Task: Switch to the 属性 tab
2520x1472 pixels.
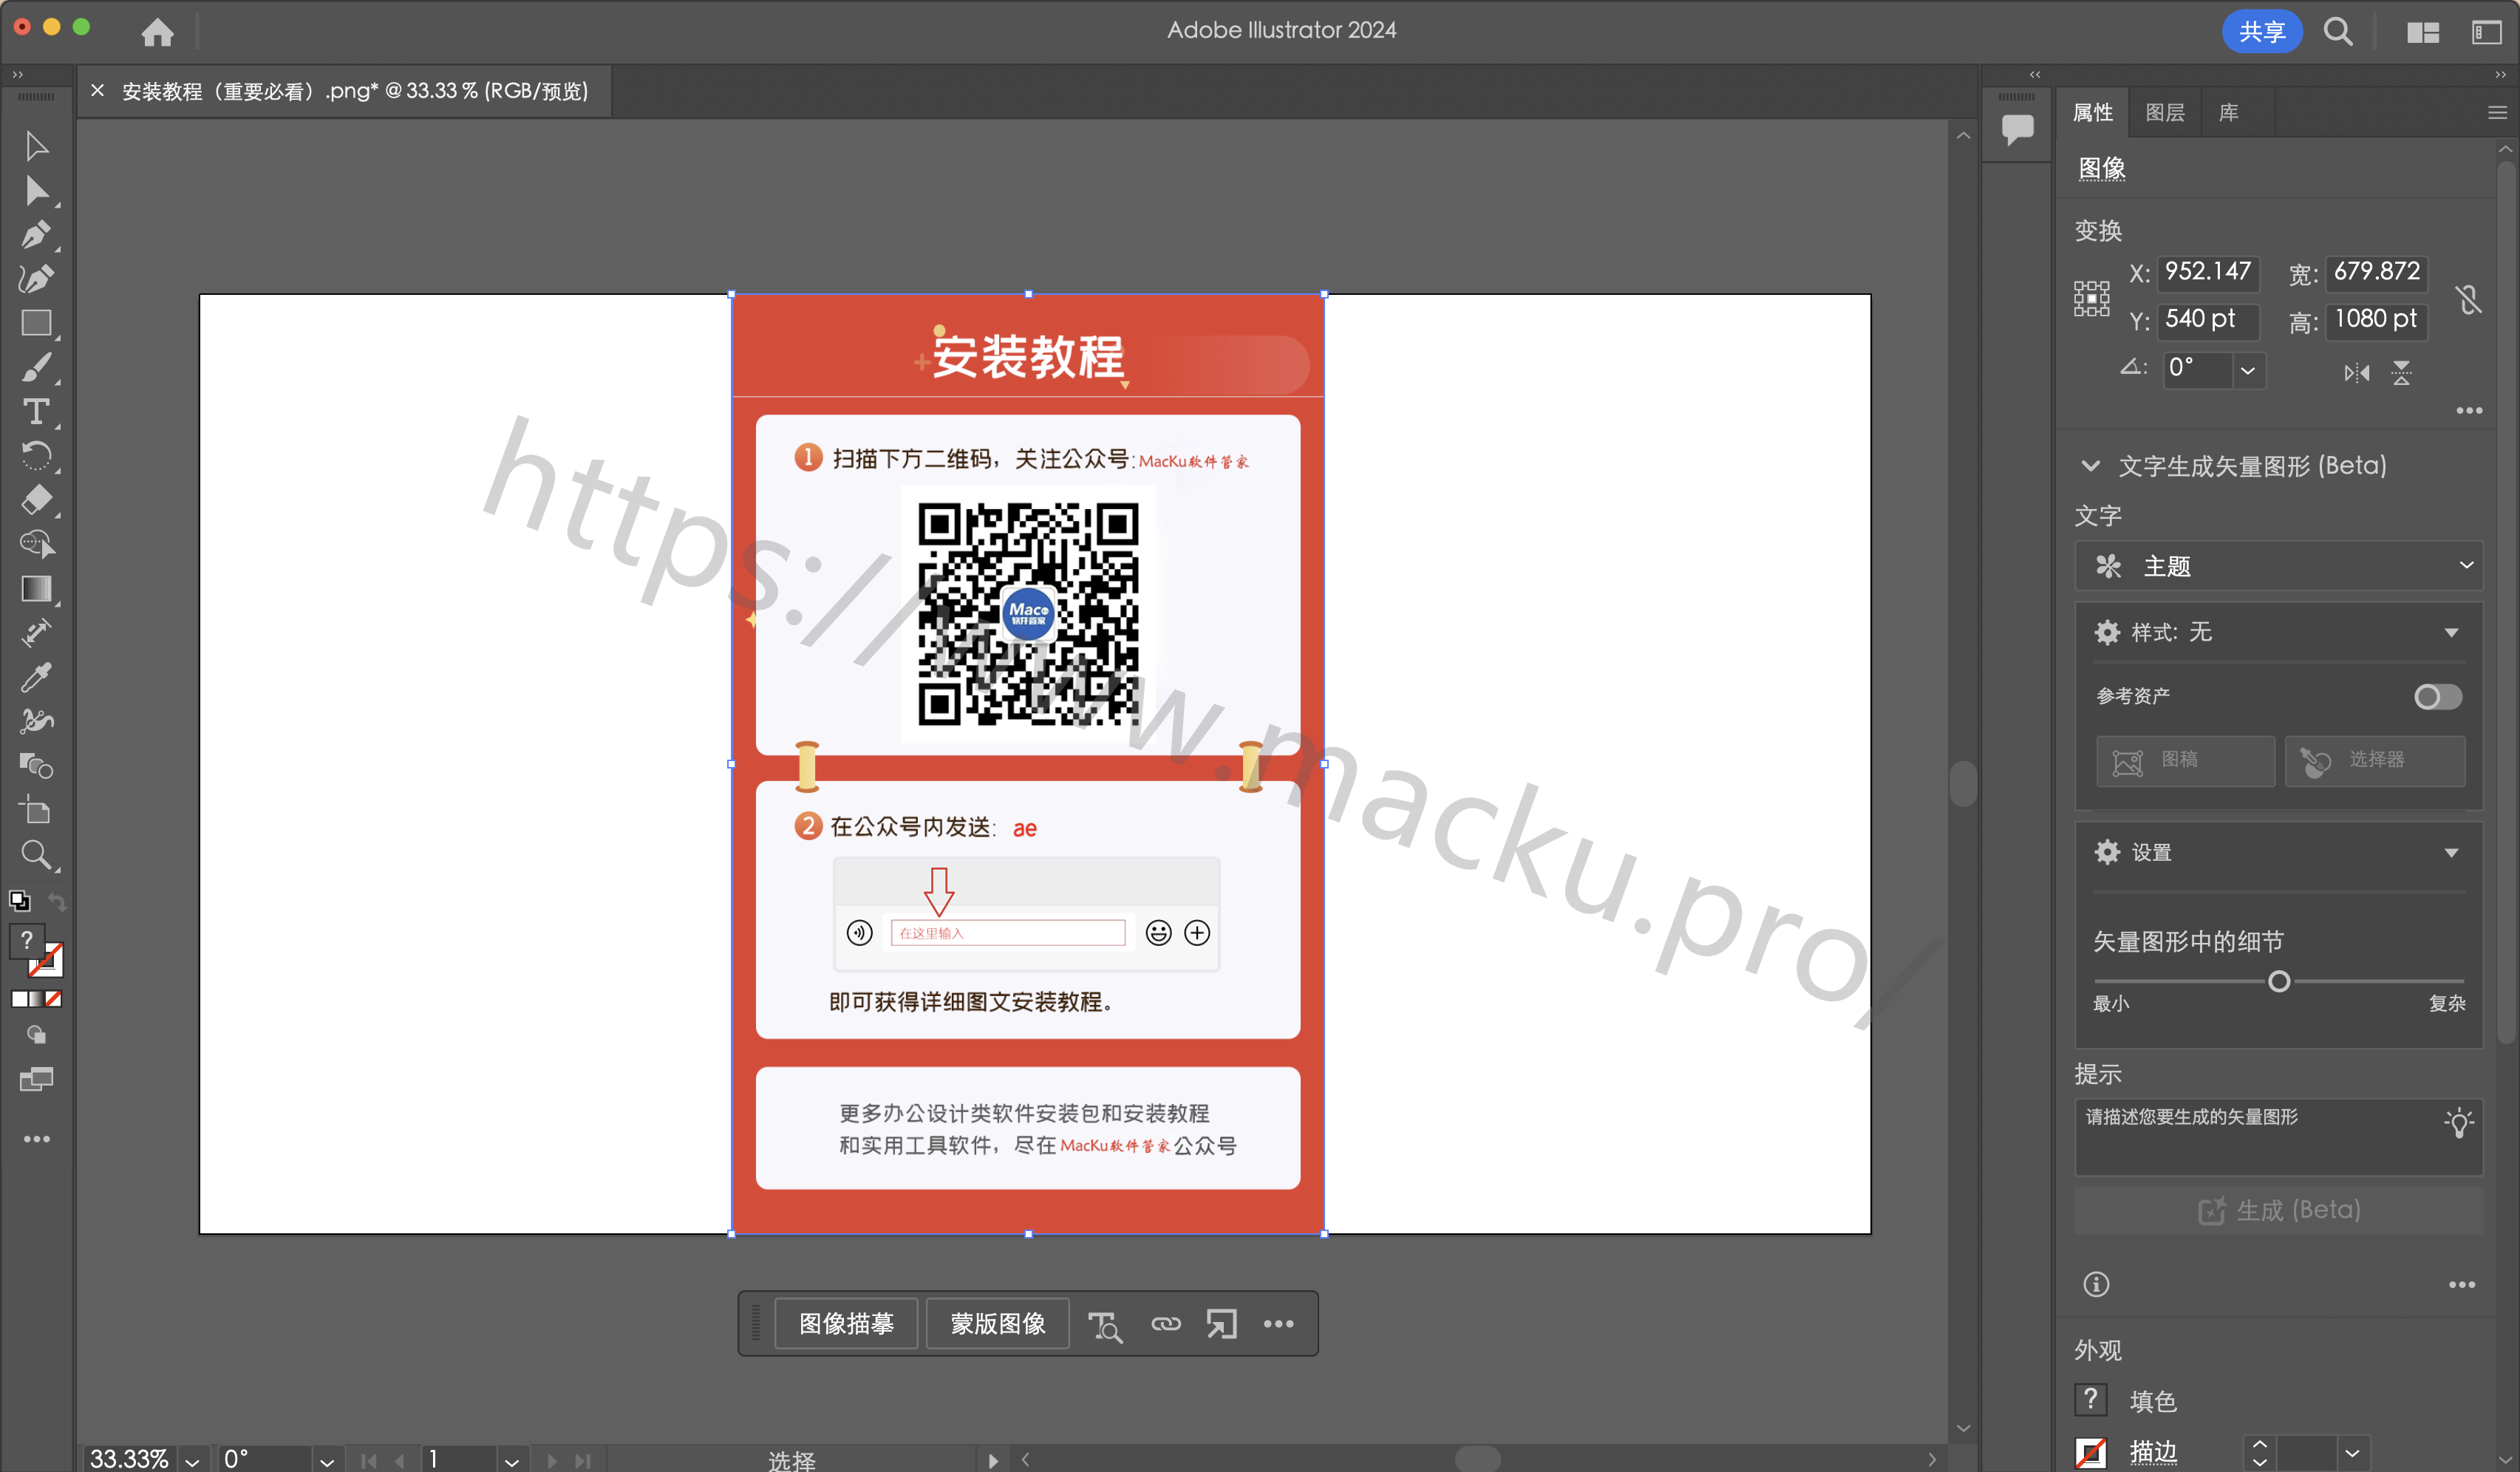Action: [x=2092, y=112]
